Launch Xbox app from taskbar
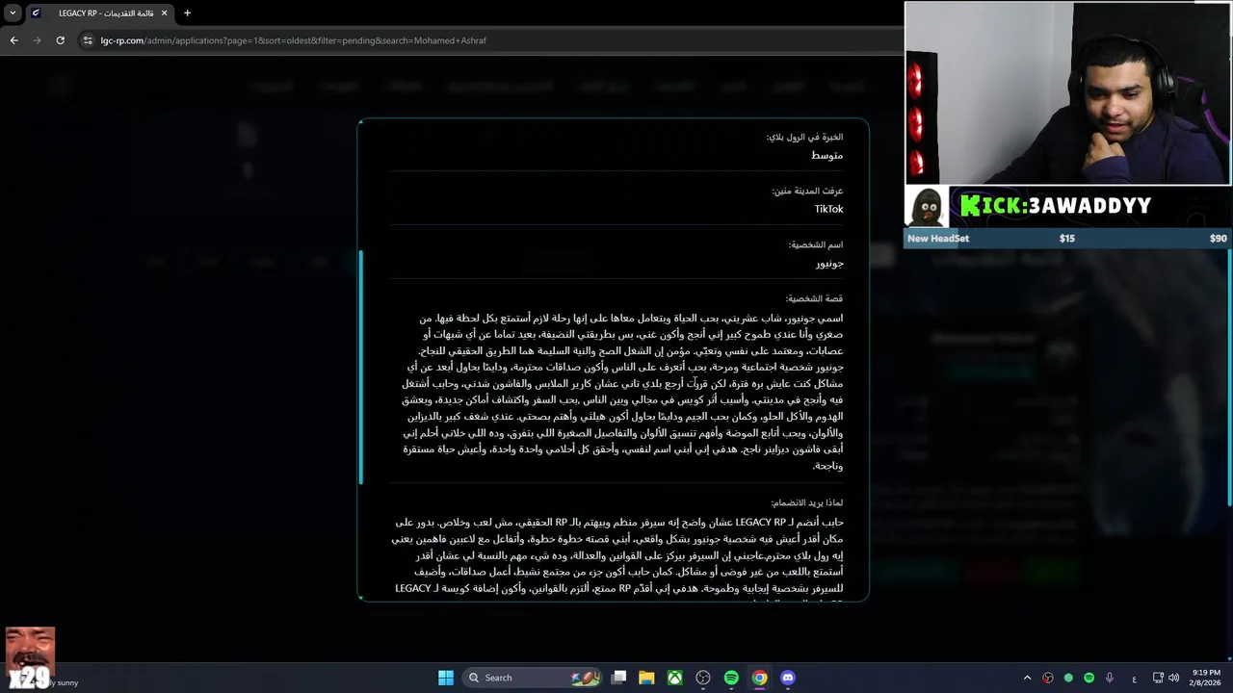This screenshot has height=693, width=1233. (x=675, y=678)
